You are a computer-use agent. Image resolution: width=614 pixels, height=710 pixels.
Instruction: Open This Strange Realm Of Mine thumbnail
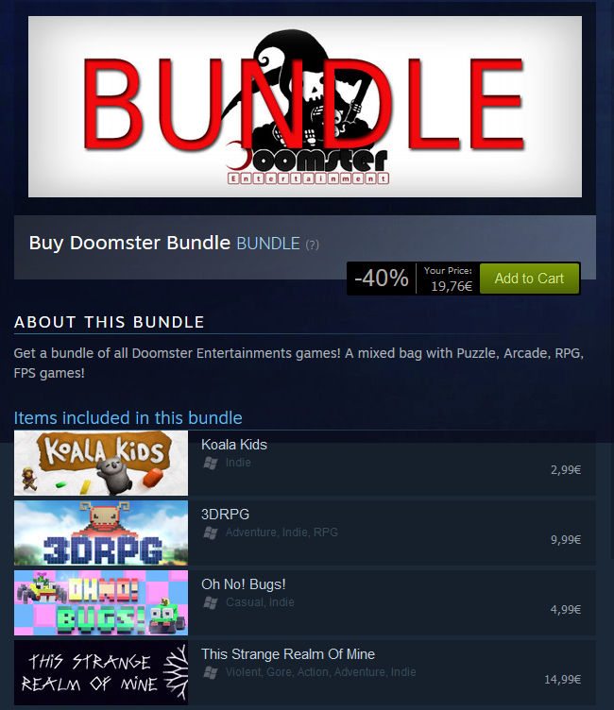pos(101,672)
